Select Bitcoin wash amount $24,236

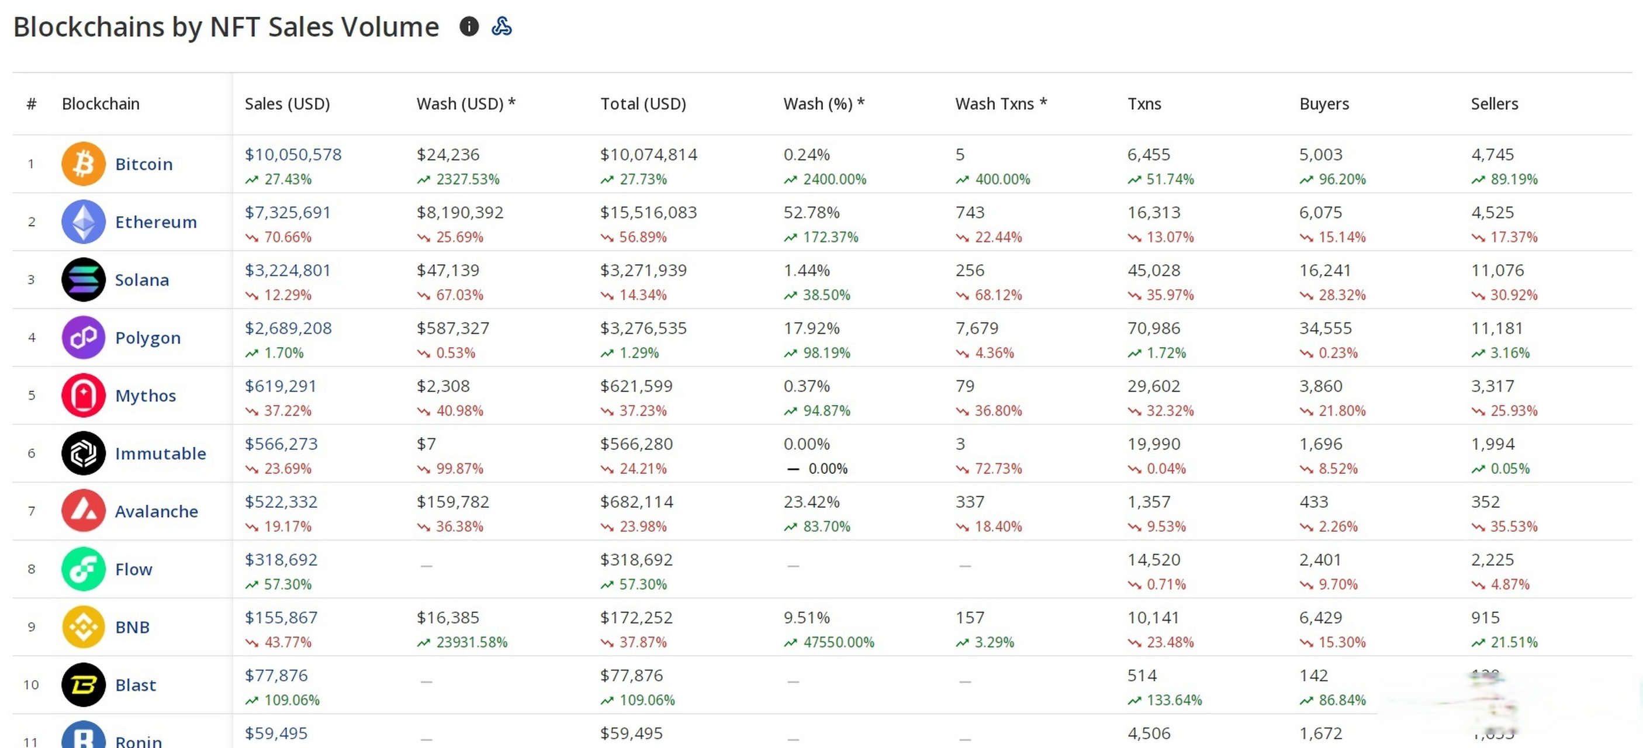pos(448,154)
